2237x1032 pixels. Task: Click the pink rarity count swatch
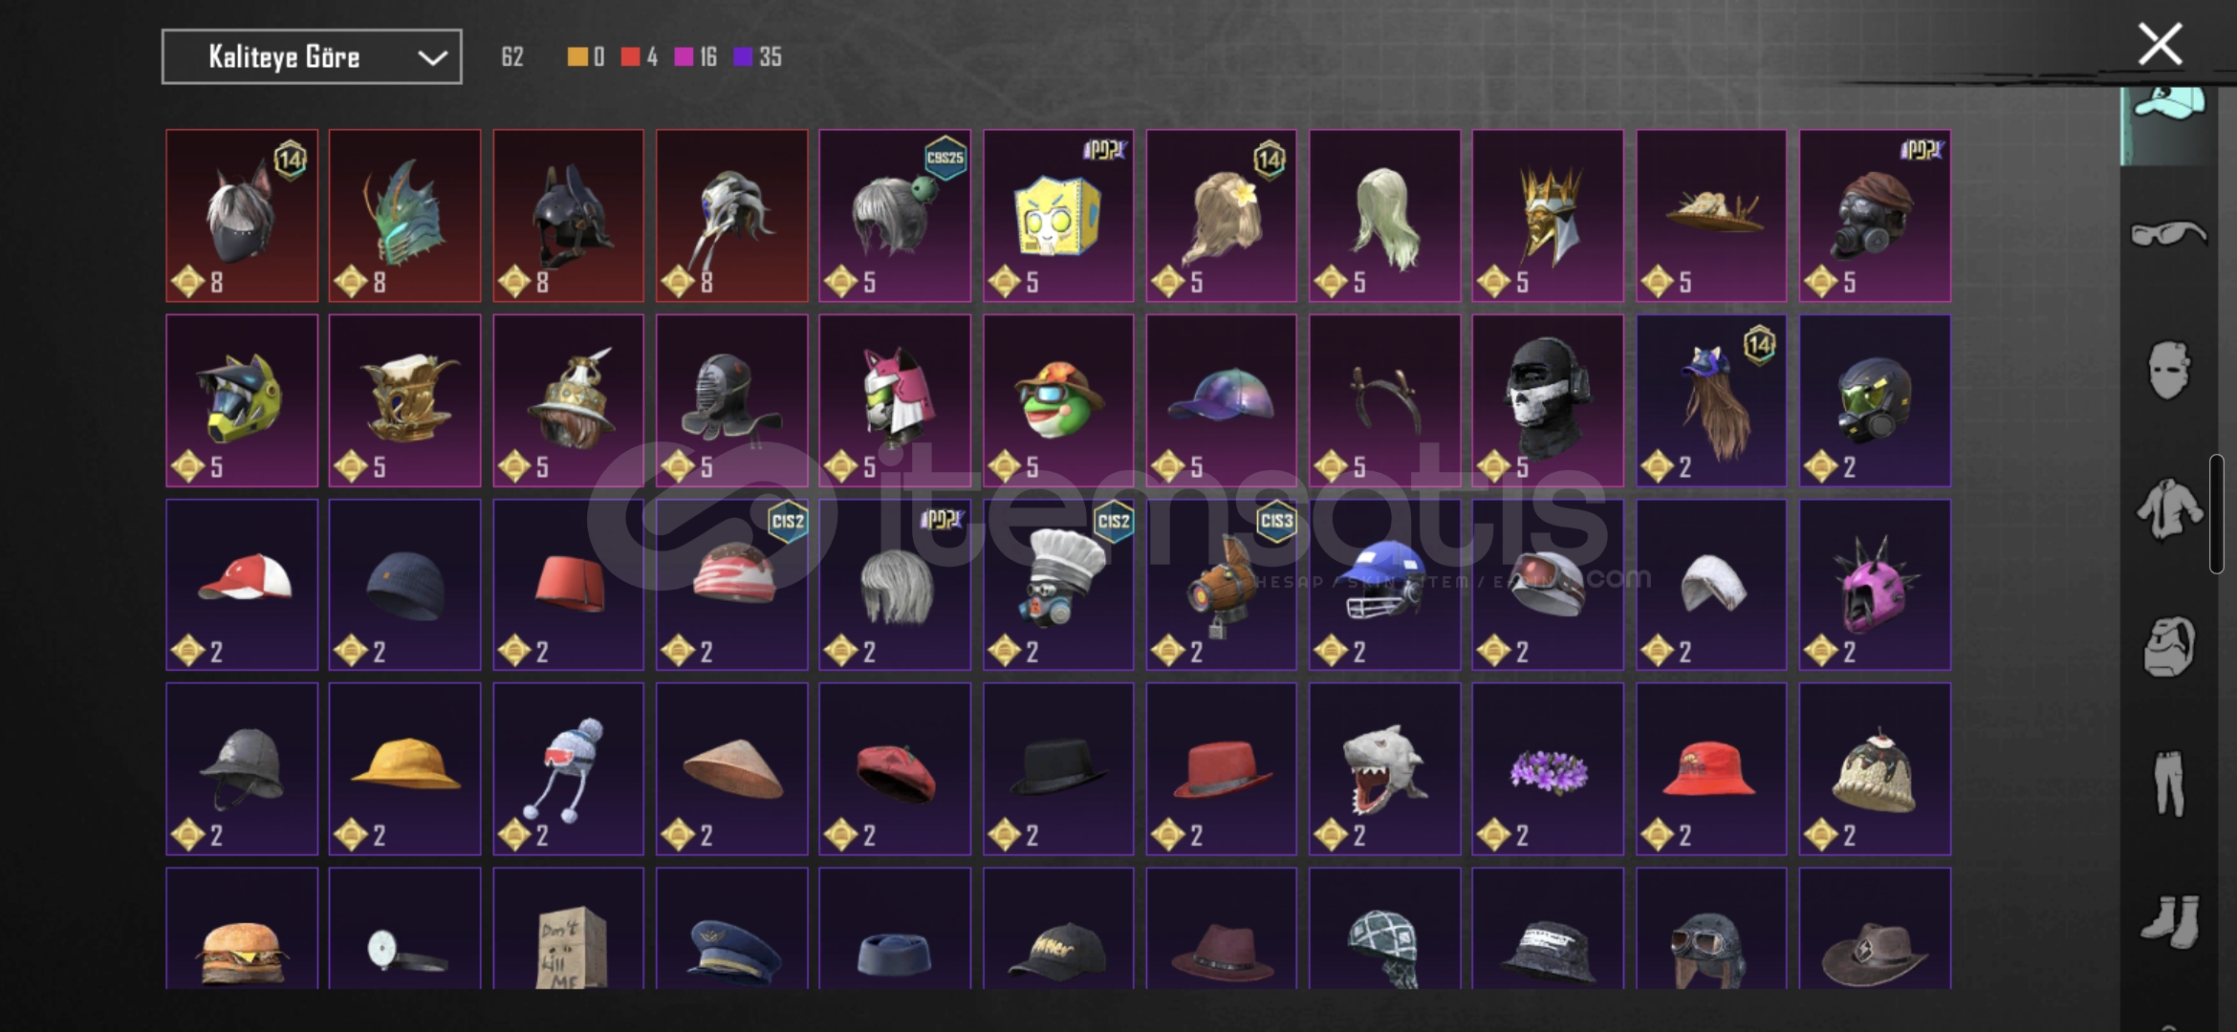pos(684,57)
